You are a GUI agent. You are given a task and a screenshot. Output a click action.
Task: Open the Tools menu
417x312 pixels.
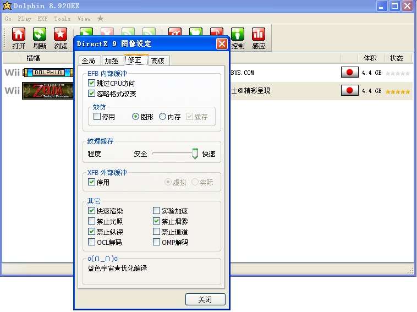62,19
